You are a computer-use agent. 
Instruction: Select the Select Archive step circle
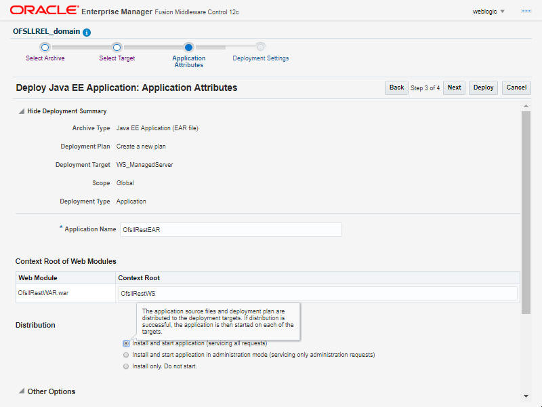point(45,47)
